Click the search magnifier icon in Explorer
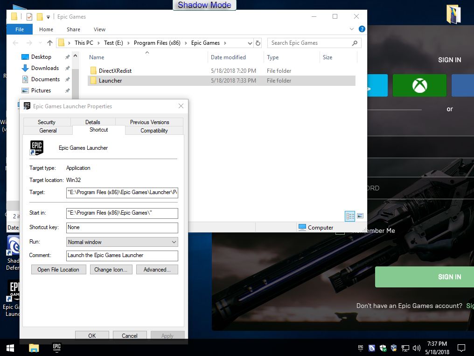 355,43
